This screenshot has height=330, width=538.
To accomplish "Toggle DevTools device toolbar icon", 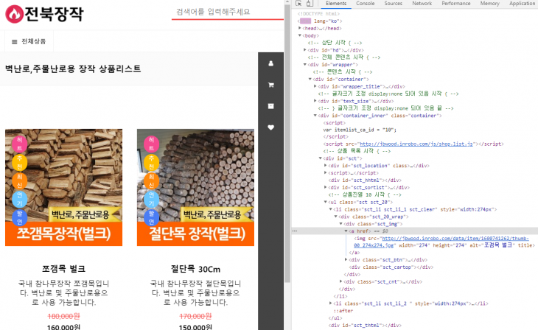I will coord(310,4).
